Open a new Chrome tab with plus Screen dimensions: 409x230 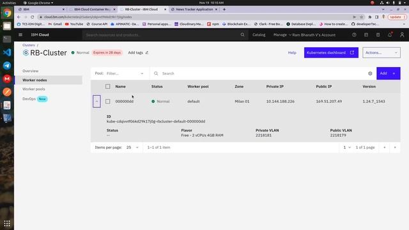click(x=224, y=10)
